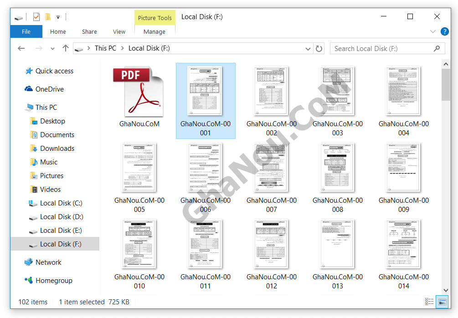This screenshot has width=458, height=318.
Task: Expand the chevron before This PC breadcrumb
Action: pos(88,48)
